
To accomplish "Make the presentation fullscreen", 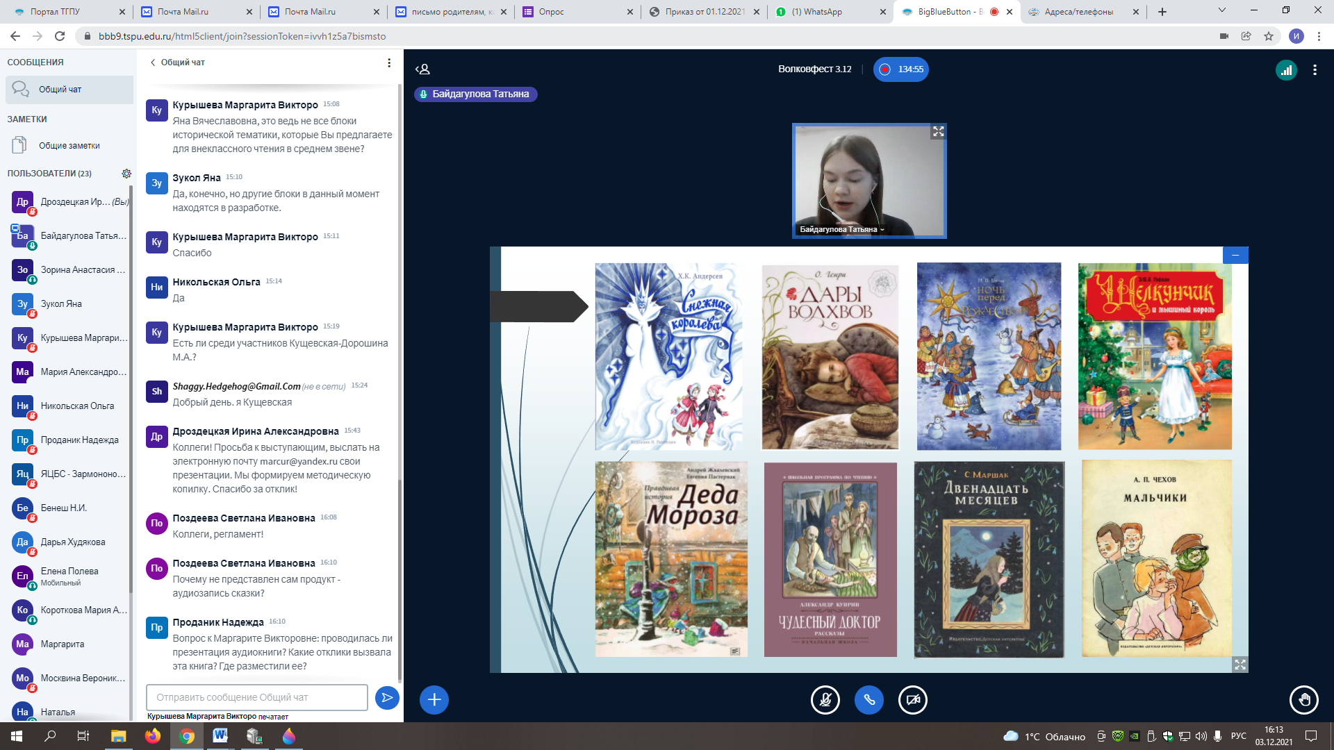I will click(1240, 665).
